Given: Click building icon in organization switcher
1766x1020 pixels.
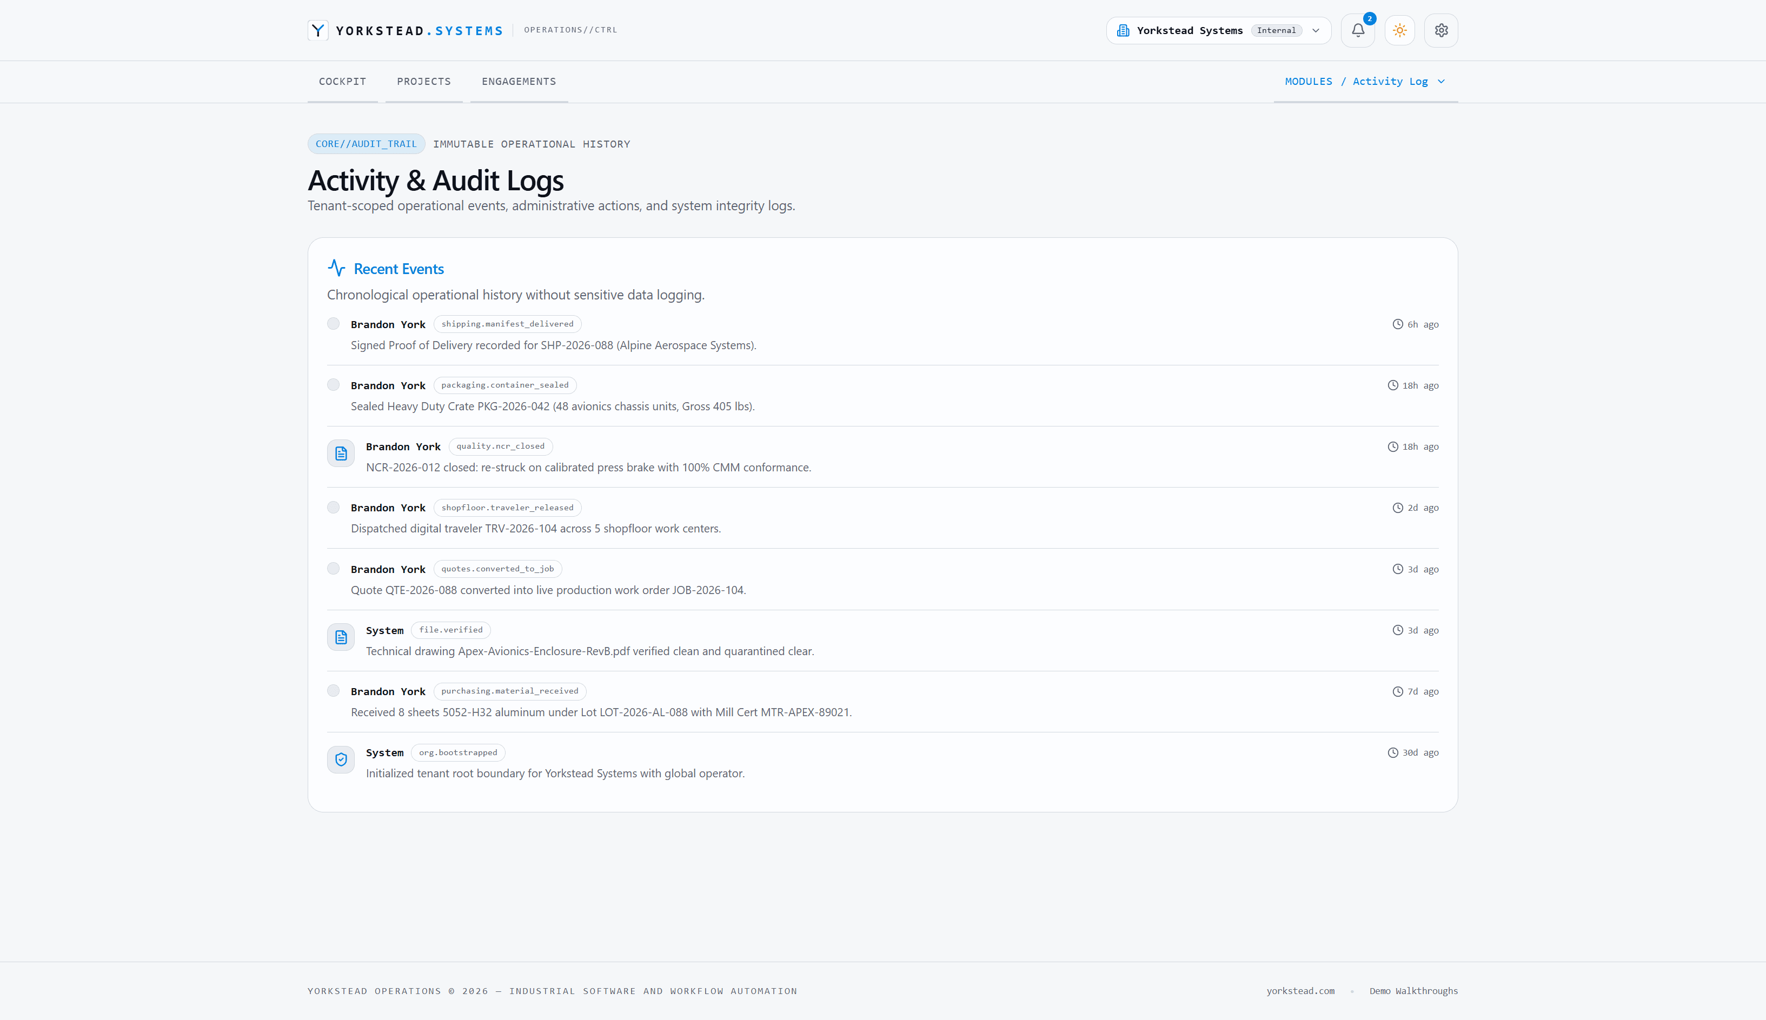Looking at the screenshot, I should pos(1123,30).
